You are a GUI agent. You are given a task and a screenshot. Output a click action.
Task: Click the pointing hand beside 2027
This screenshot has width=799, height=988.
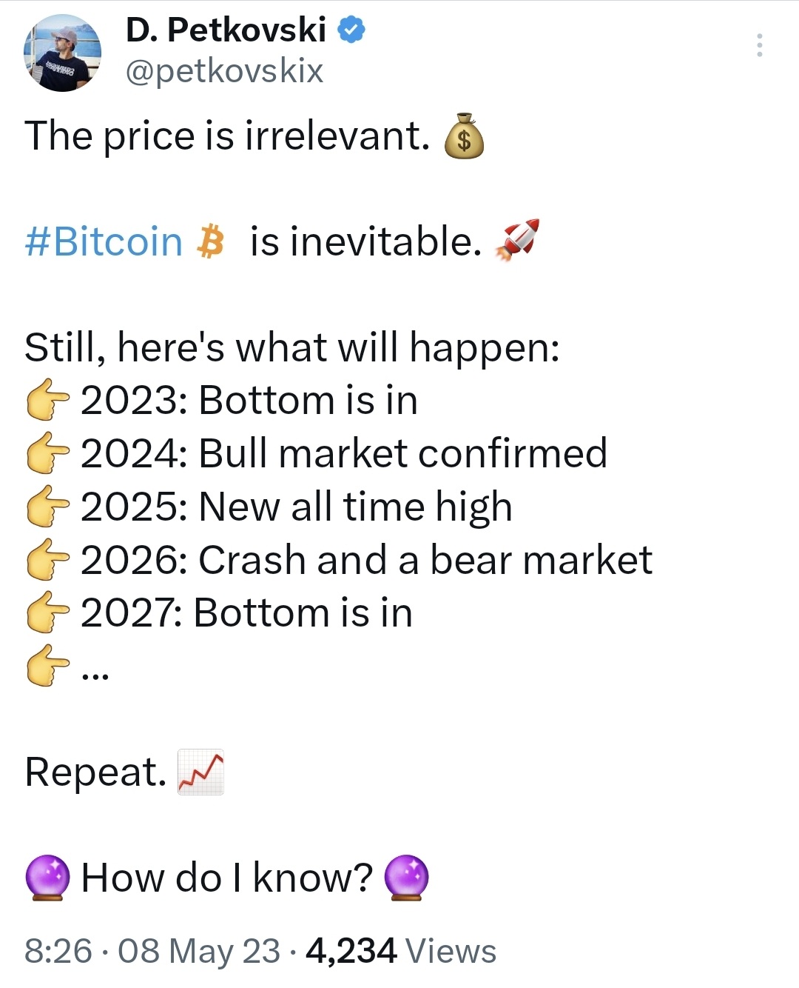tap(48, 614)
